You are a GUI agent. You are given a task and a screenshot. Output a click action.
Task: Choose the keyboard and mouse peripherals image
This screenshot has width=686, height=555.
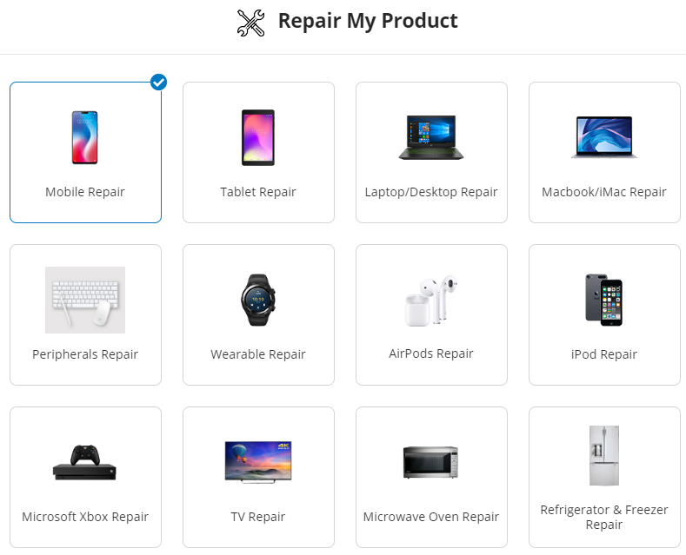85,300
